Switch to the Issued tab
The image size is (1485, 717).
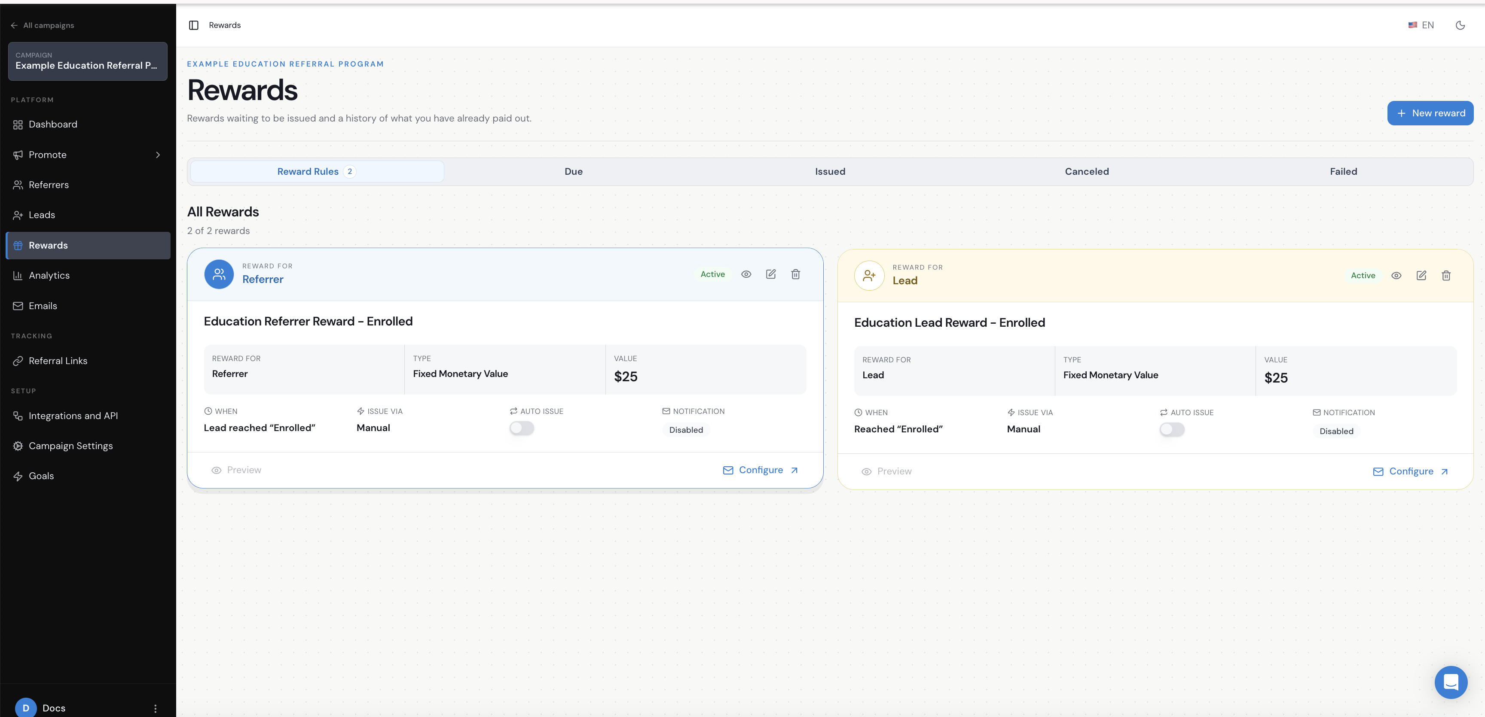click(830, 172)
